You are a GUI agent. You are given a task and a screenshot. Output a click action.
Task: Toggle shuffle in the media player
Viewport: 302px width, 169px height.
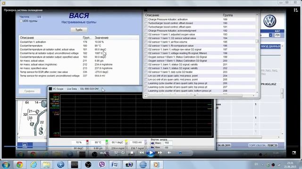click(x=116, y=153)
